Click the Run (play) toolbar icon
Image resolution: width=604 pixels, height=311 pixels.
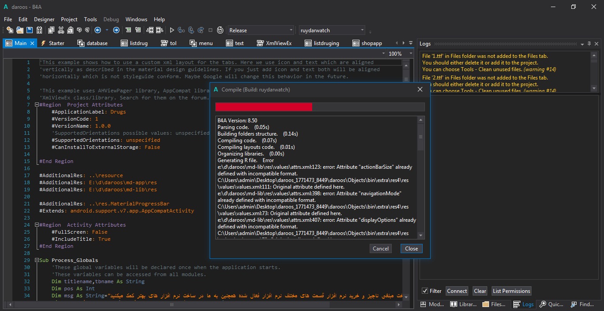click(172, 30)
